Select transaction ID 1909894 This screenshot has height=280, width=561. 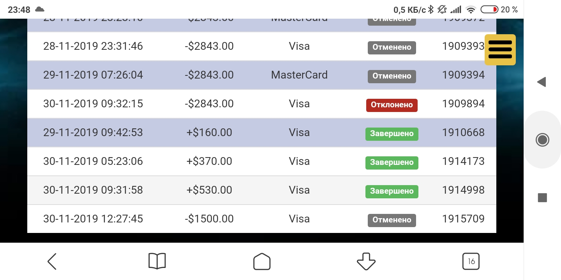(463, 104)
